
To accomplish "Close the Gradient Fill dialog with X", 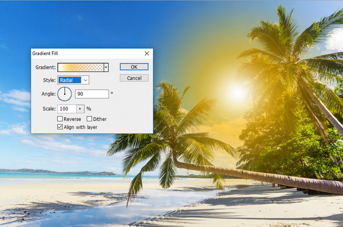I will tap(147, 53).
